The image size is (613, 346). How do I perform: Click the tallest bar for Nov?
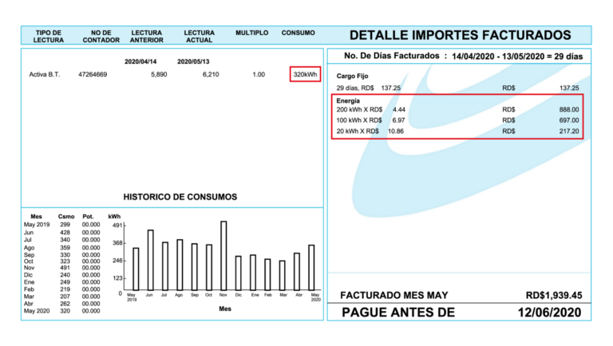tap(223, 255)
